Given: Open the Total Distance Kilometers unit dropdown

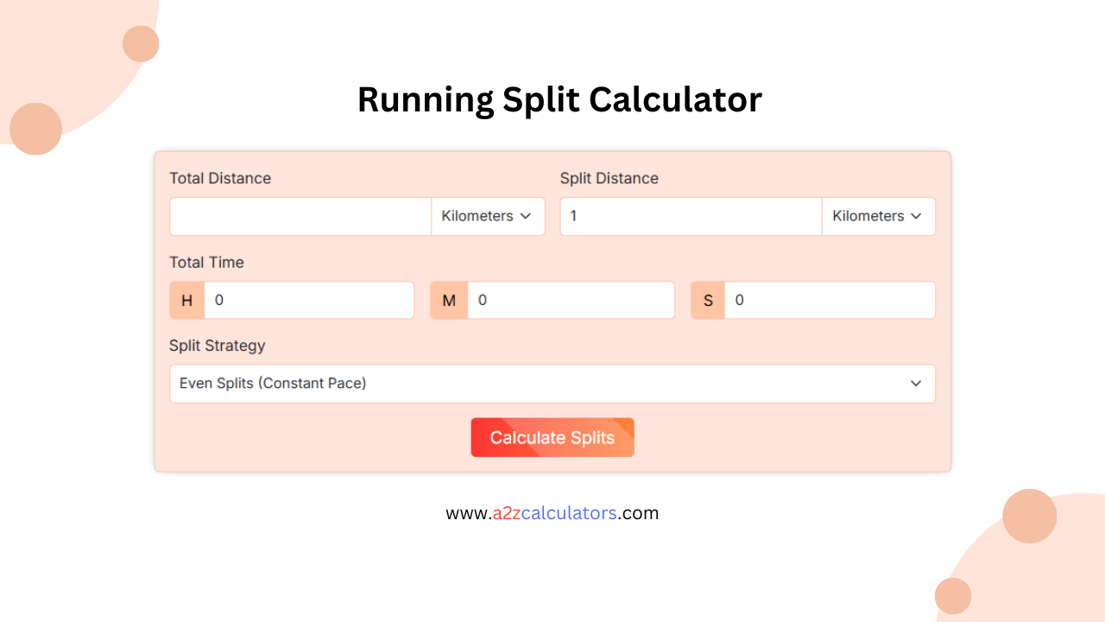Looking at the screenshot, I should point(488,216).
